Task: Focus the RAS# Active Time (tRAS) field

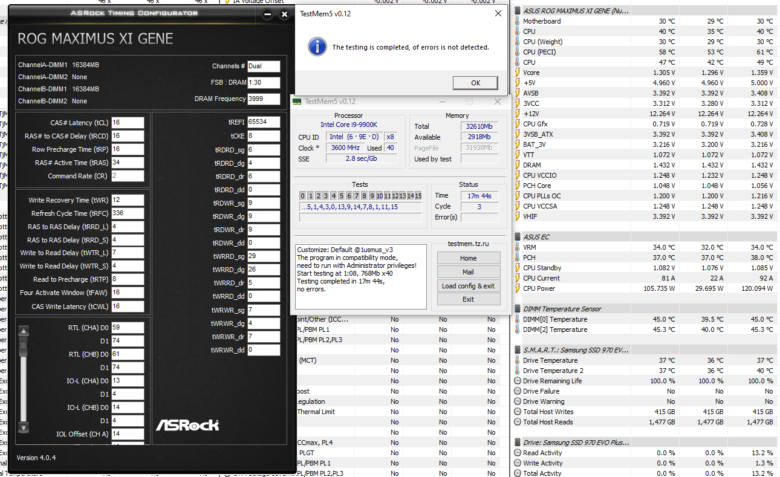Action: tap(128, 163)
